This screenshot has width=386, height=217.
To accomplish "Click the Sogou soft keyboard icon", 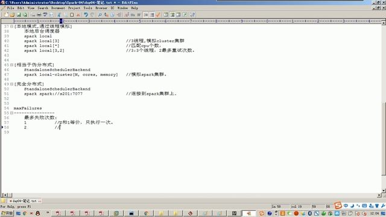I will (x=364, y=206).
